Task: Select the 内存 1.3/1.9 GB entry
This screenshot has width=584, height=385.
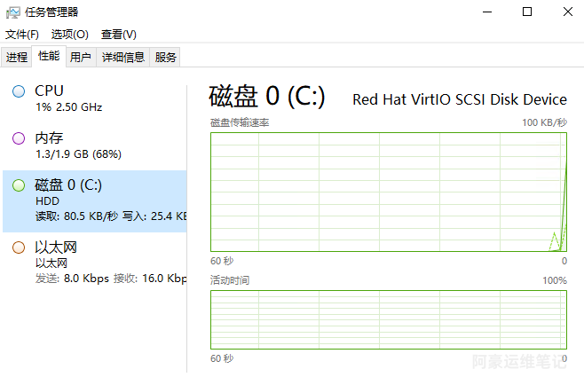Action: coord(95,145)
